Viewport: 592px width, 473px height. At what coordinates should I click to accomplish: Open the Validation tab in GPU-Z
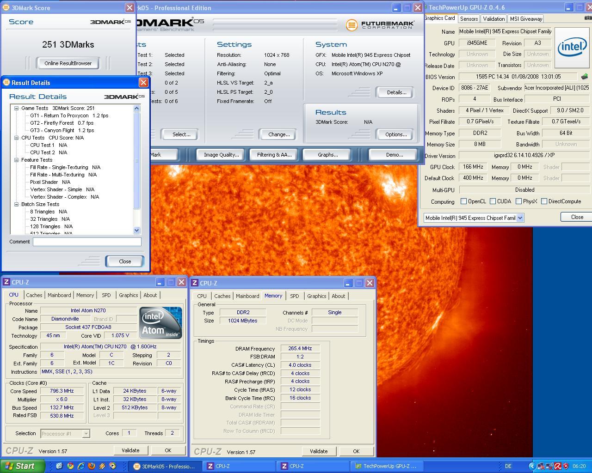coord(493,19)
